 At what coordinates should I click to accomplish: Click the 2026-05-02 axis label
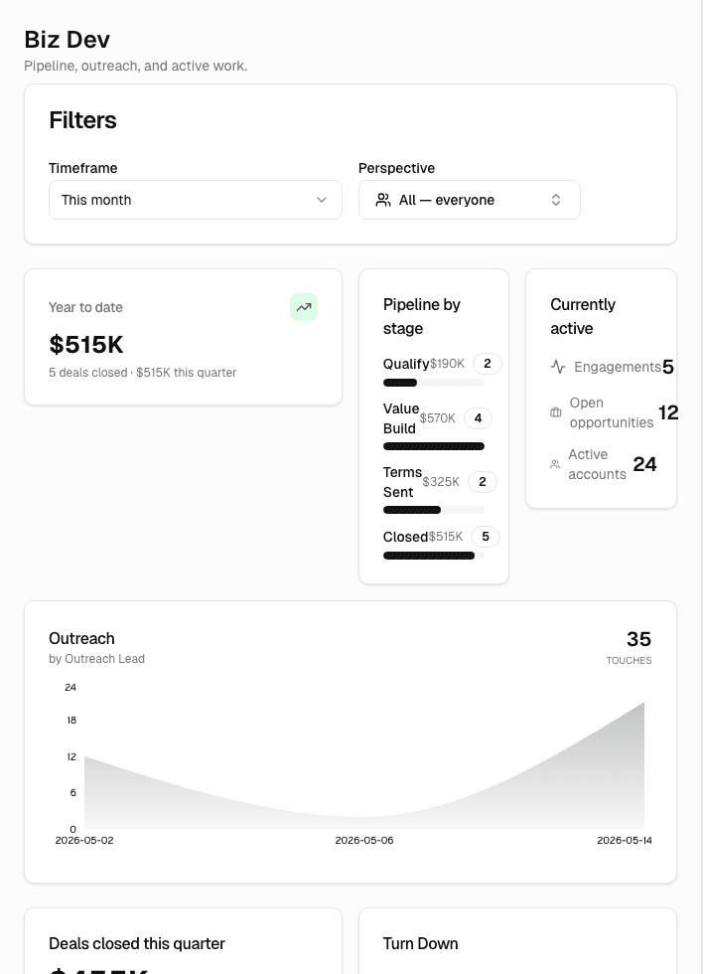point(84,841)
